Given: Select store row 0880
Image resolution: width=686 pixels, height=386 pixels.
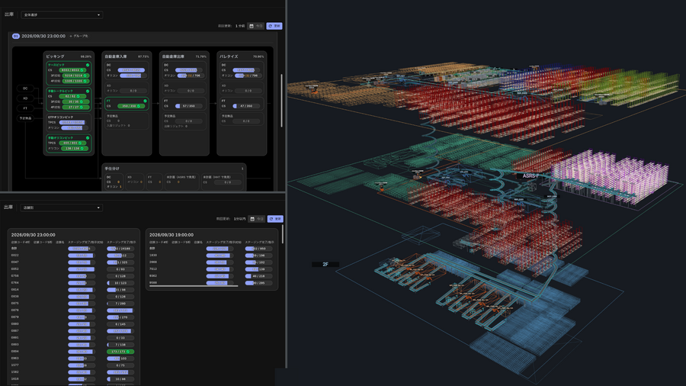Looking at the screenshot, I should (73, 324).
